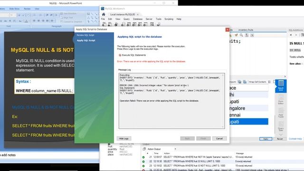
Task: Open the Server menu in MySQL Workbench
Action: click(x=149, y=19)
